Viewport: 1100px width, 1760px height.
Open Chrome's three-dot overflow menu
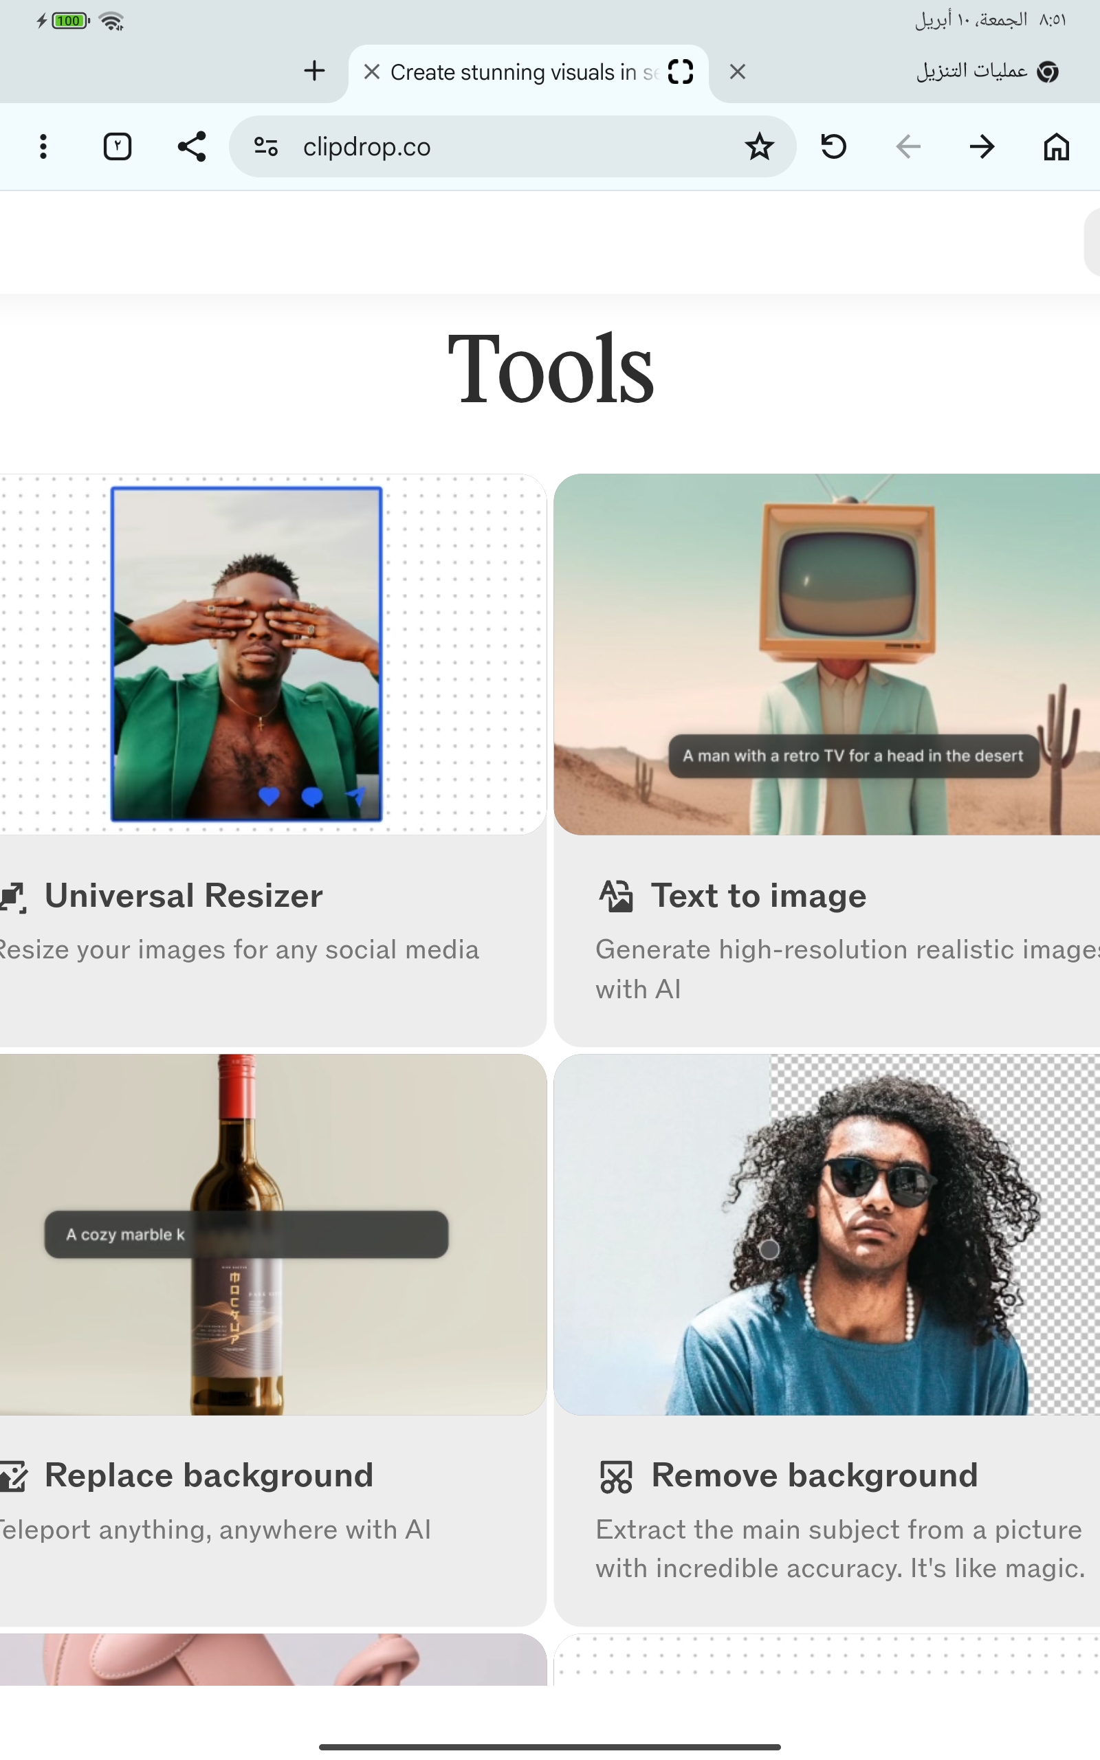(x=43, y=147)
